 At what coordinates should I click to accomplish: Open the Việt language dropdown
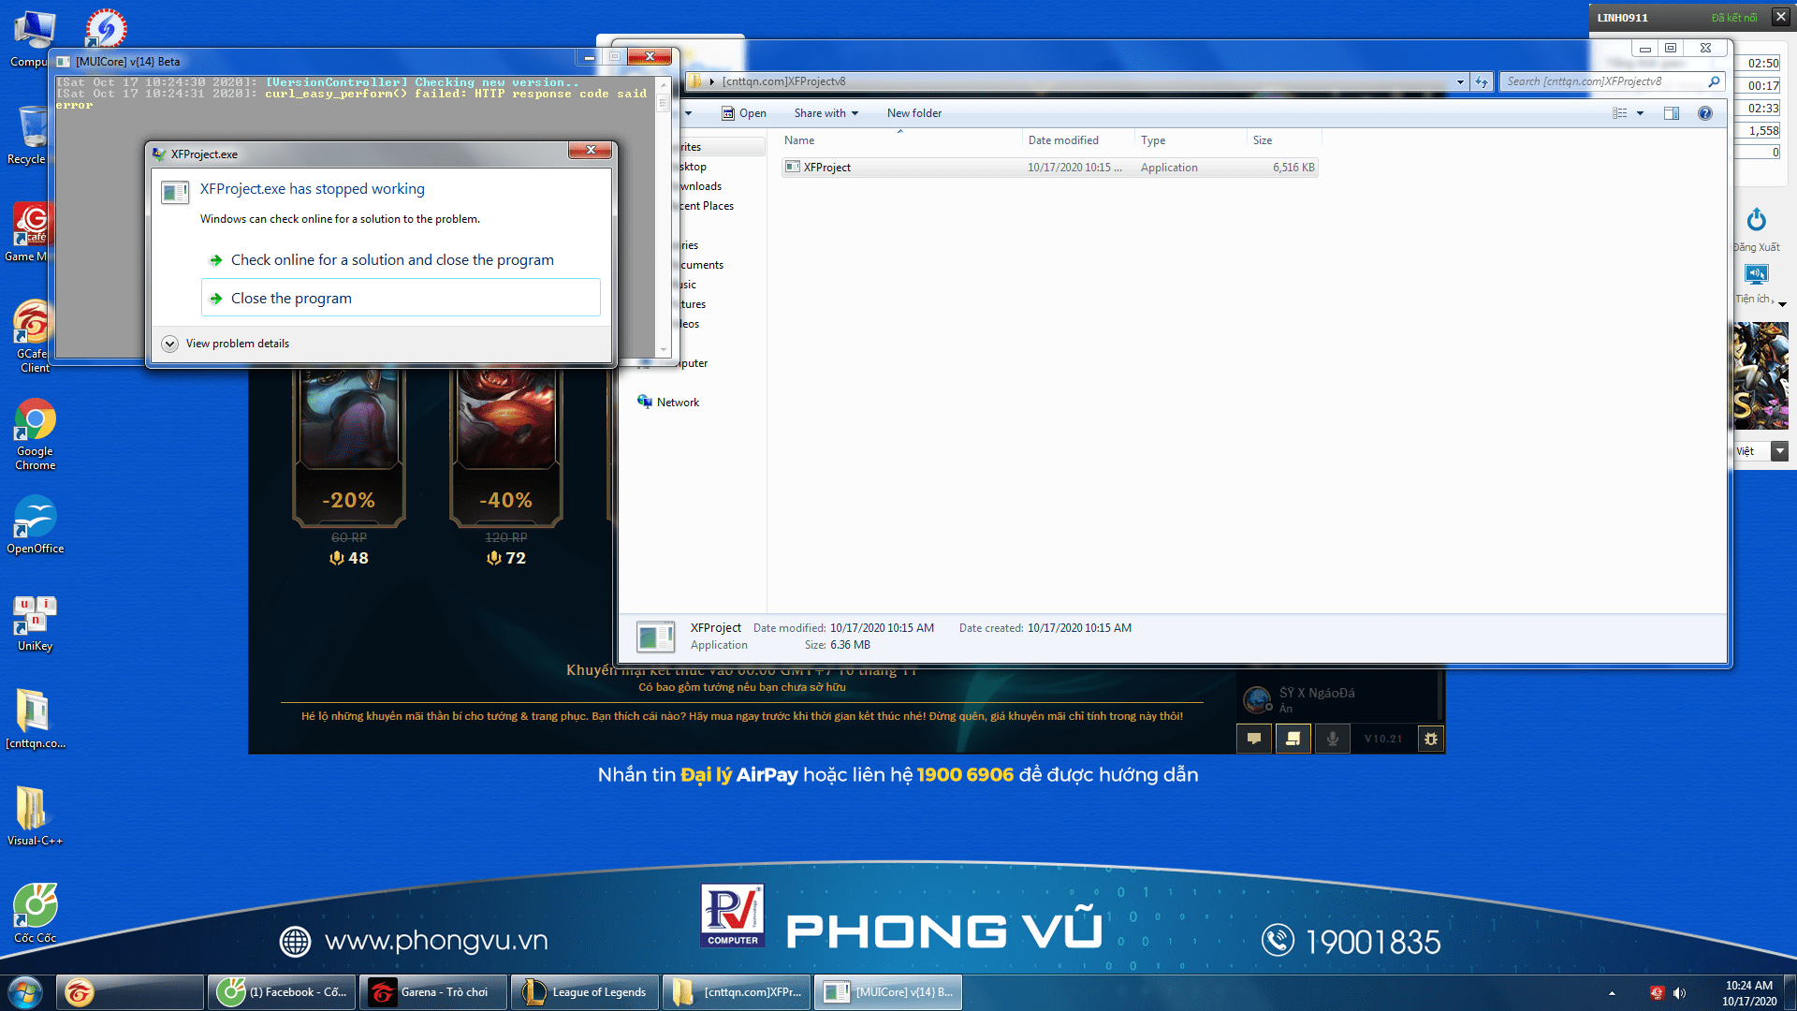point(1780,451)
